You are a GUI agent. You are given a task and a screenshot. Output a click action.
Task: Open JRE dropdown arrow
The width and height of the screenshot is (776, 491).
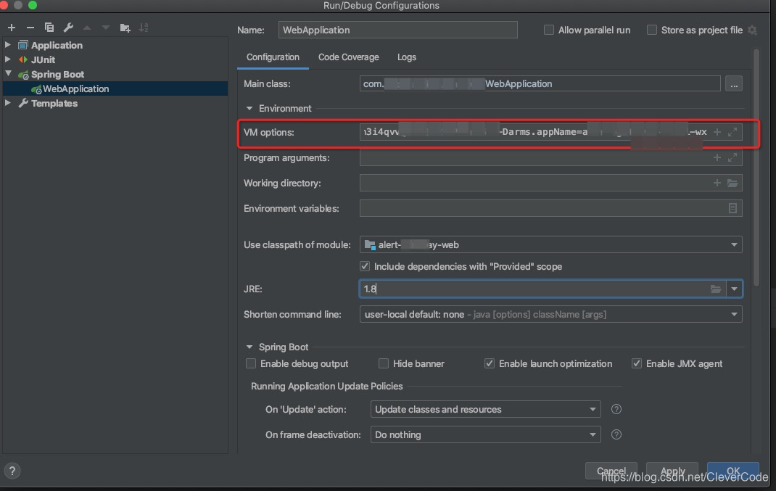click(734, 289)
